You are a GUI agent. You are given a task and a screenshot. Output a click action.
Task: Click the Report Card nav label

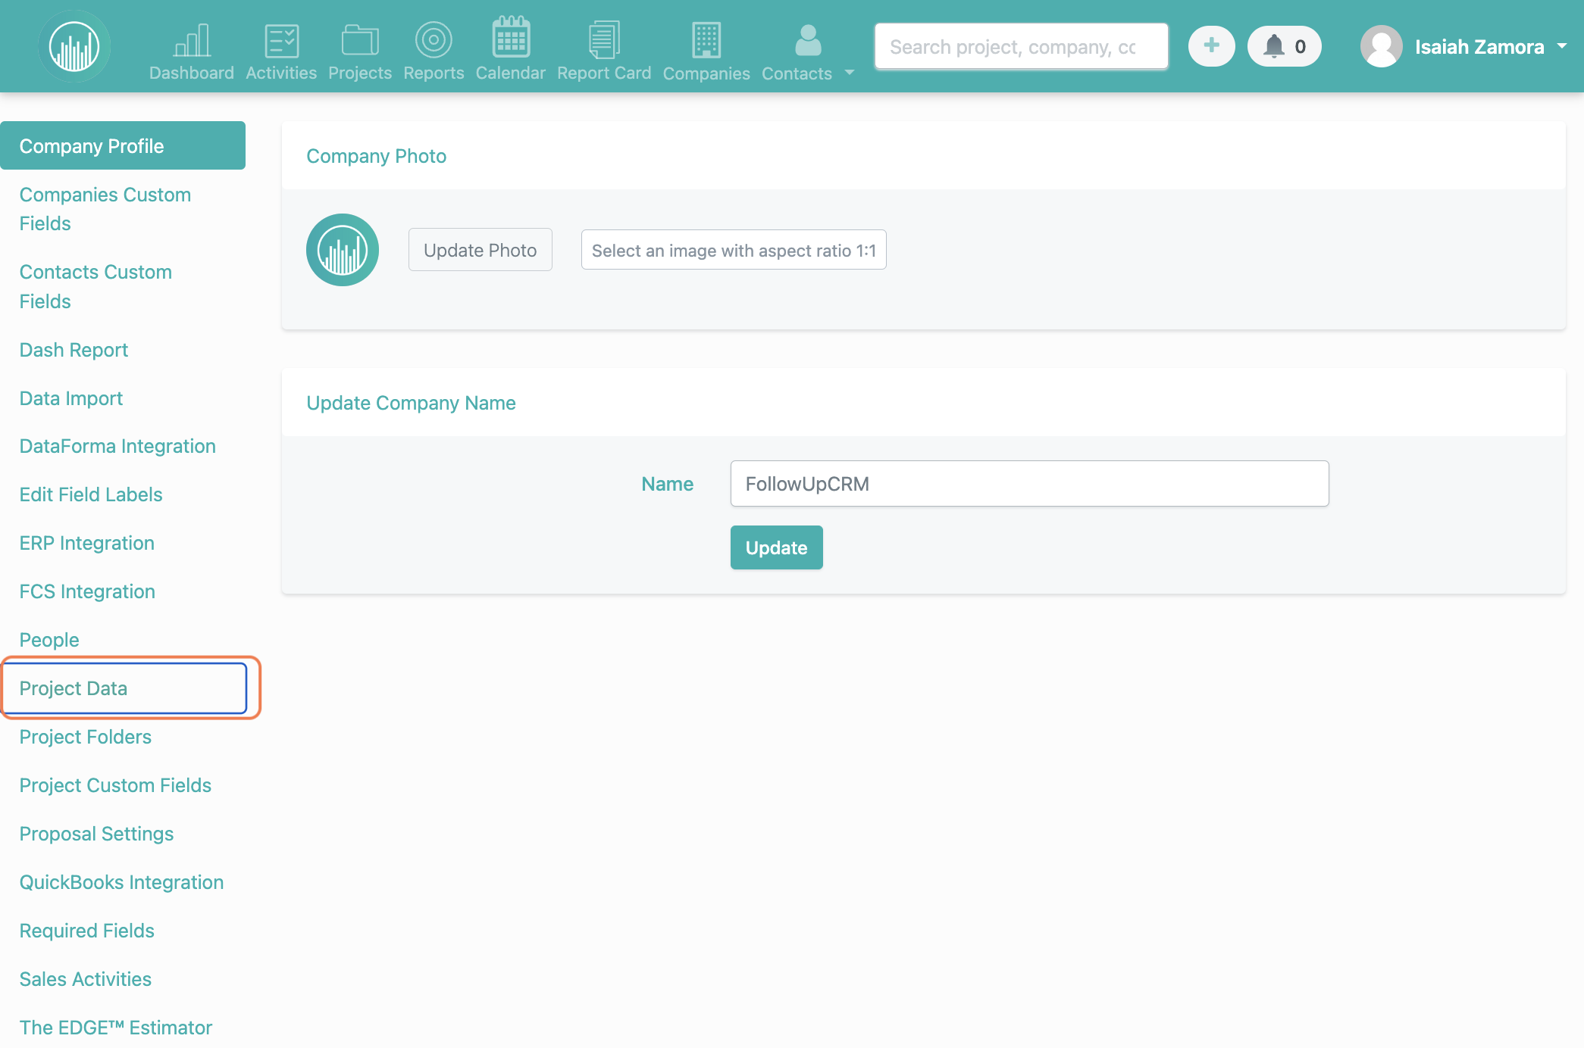pos(604,73)
